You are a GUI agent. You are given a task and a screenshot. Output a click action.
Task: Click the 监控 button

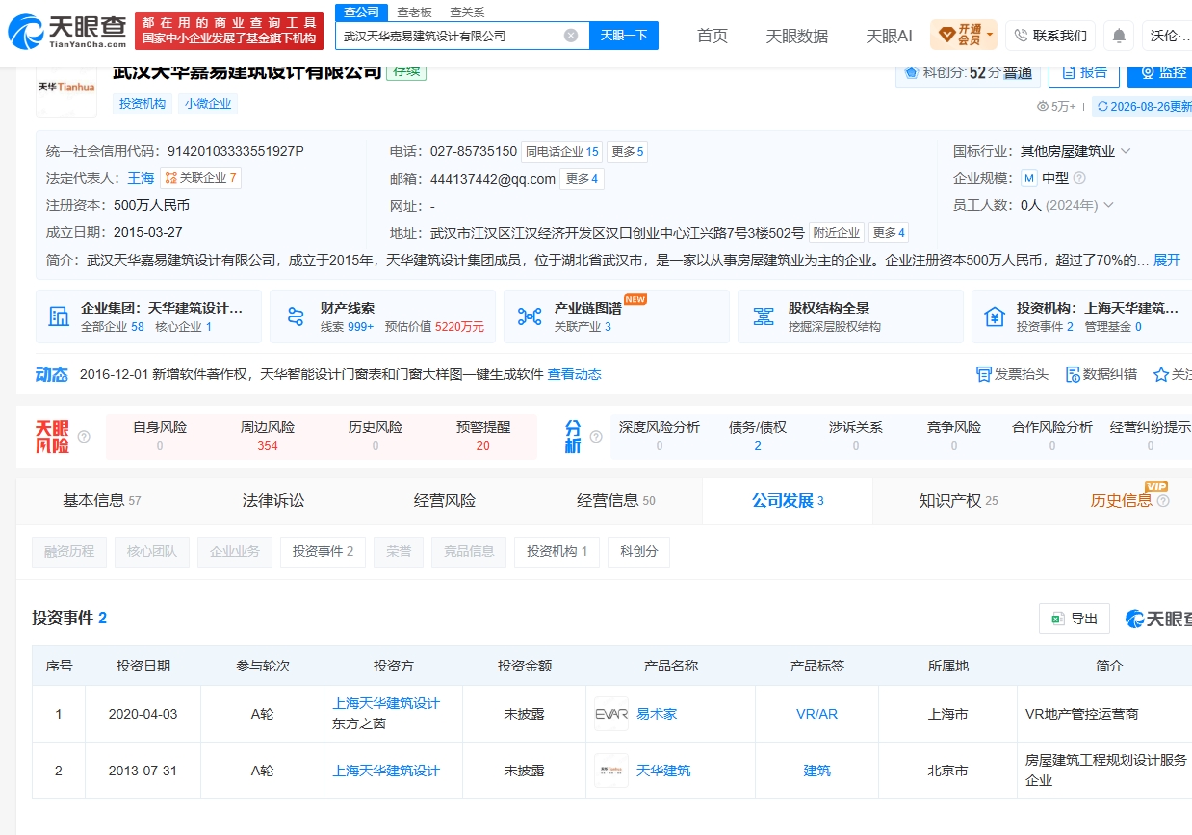[1162, 72]
